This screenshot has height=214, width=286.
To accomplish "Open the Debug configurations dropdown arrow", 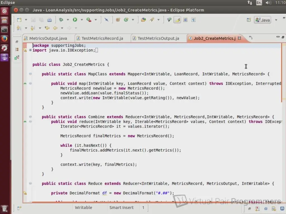I will pos(68,20).
